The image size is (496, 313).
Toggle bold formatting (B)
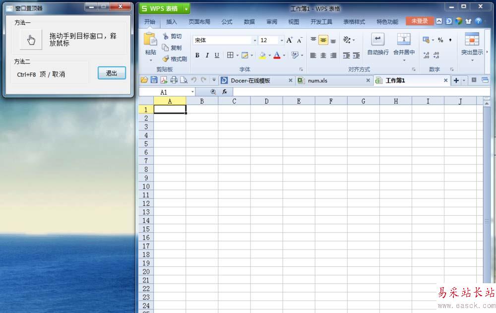click(197, 56)
